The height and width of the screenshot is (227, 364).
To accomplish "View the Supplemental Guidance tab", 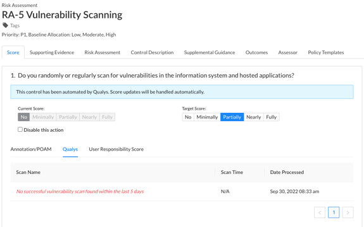I will (210, 52).
